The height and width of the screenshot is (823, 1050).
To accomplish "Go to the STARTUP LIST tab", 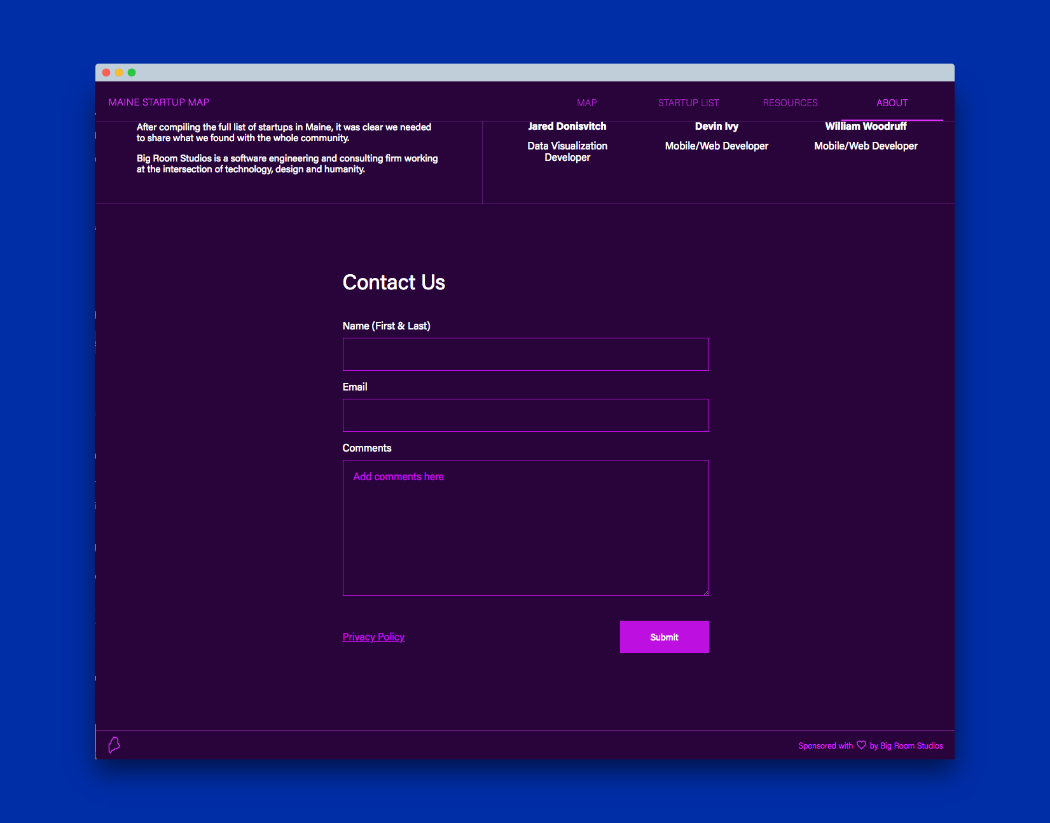I will pyautogui.click(x=688, y=102).
